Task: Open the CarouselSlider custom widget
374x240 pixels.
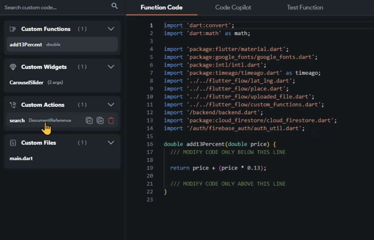Action: pos(62,82)
